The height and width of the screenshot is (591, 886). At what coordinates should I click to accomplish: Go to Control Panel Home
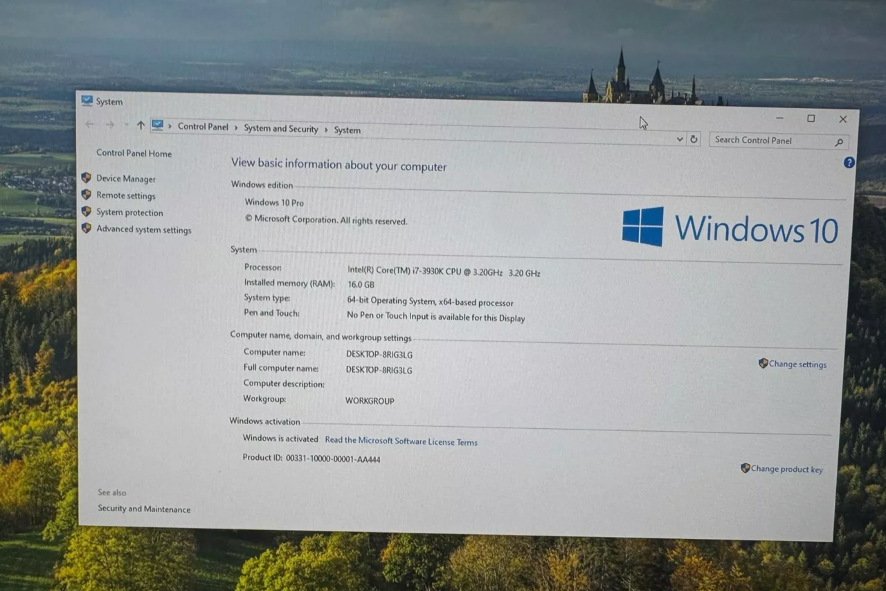click(x=134, y=153)
